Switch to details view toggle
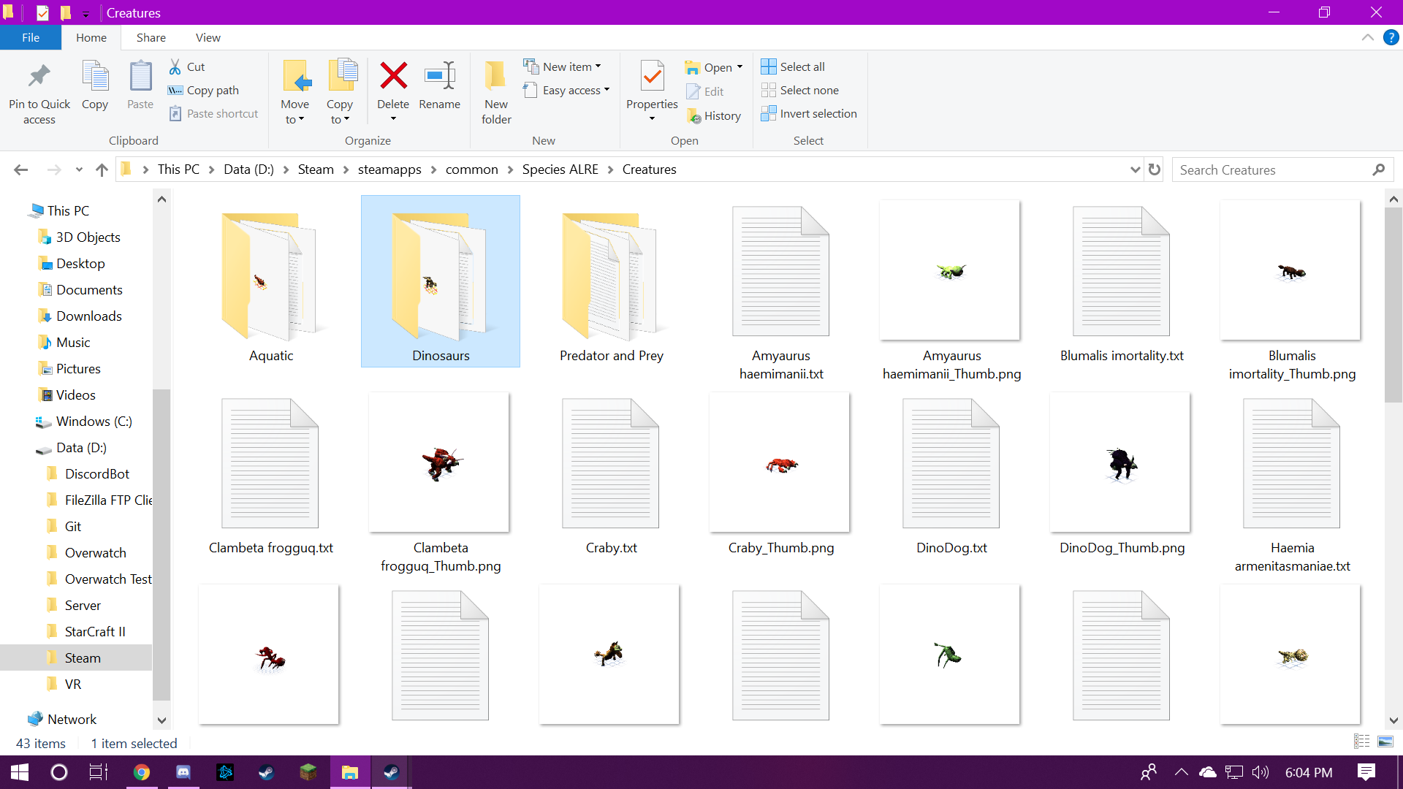Viewport: 1403px width, 789px height. [1362, 742]
